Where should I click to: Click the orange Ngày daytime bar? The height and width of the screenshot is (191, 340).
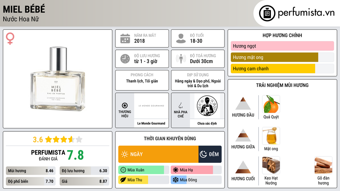(158, 154)
